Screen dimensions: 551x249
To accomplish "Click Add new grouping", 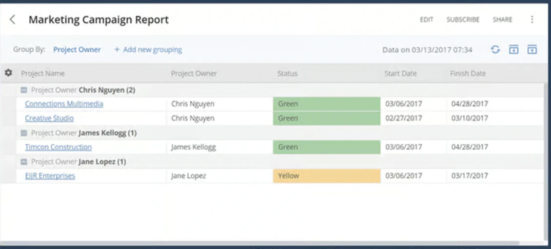I will click(148, 50).
